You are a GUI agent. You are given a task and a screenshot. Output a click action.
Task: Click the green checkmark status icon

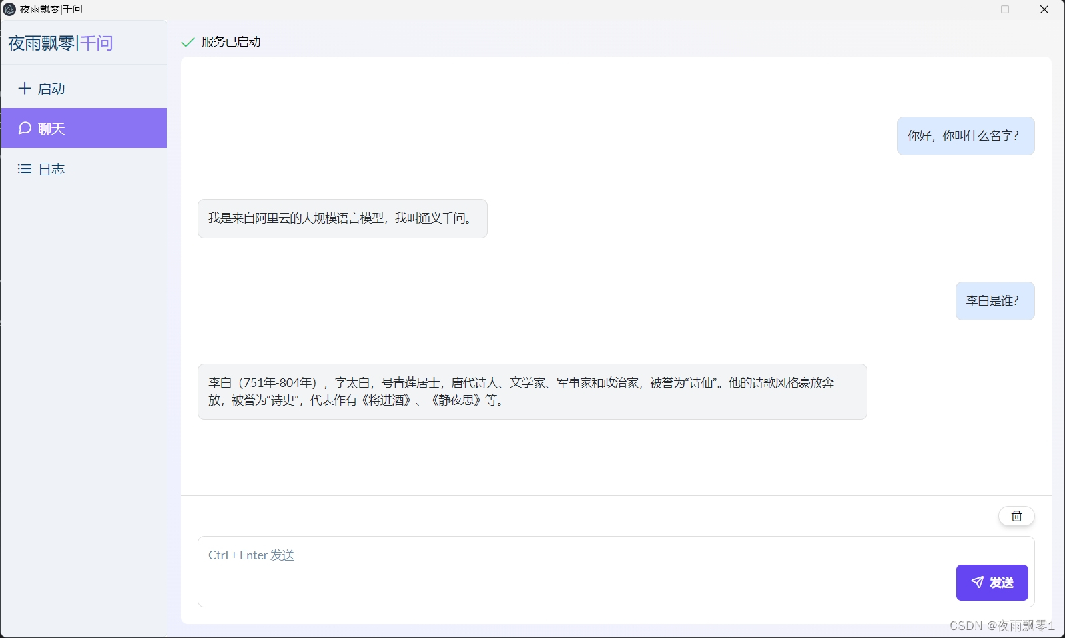click(188, 42)
